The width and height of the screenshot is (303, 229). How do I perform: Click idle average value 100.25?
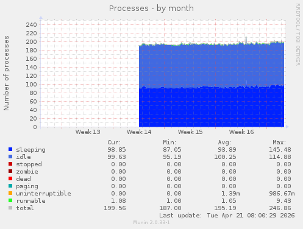(225, 157)
